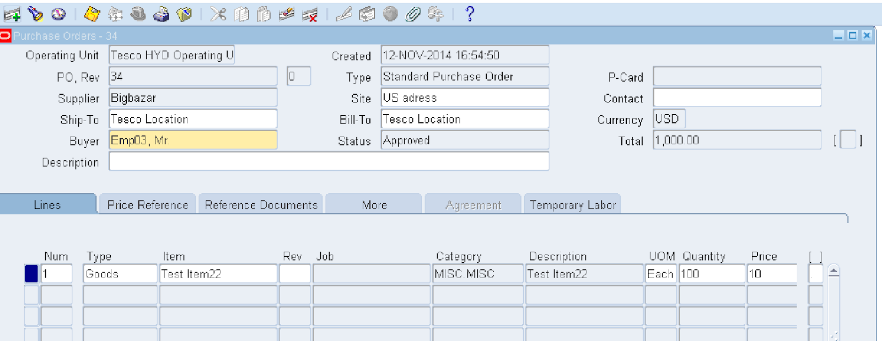Click the Site field US adress

pos(465,98)
